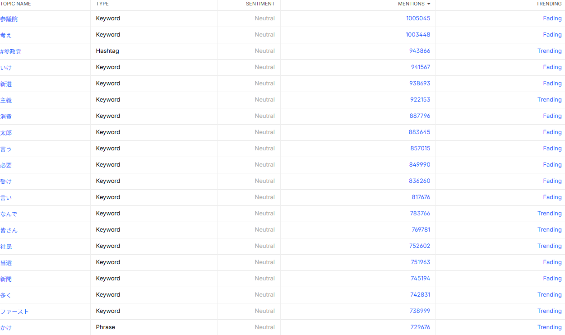Click Fading status for 考え row
The image size is (565, 335).
pyautogui.click(x=552, y=35)
